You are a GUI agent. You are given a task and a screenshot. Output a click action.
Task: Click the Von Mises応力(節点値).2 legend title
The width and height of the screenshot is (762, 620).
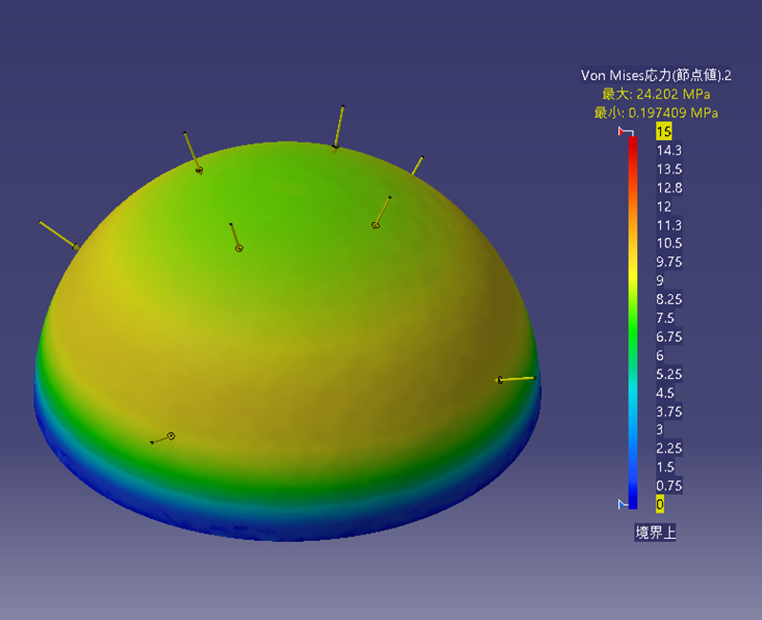(655, 75)
